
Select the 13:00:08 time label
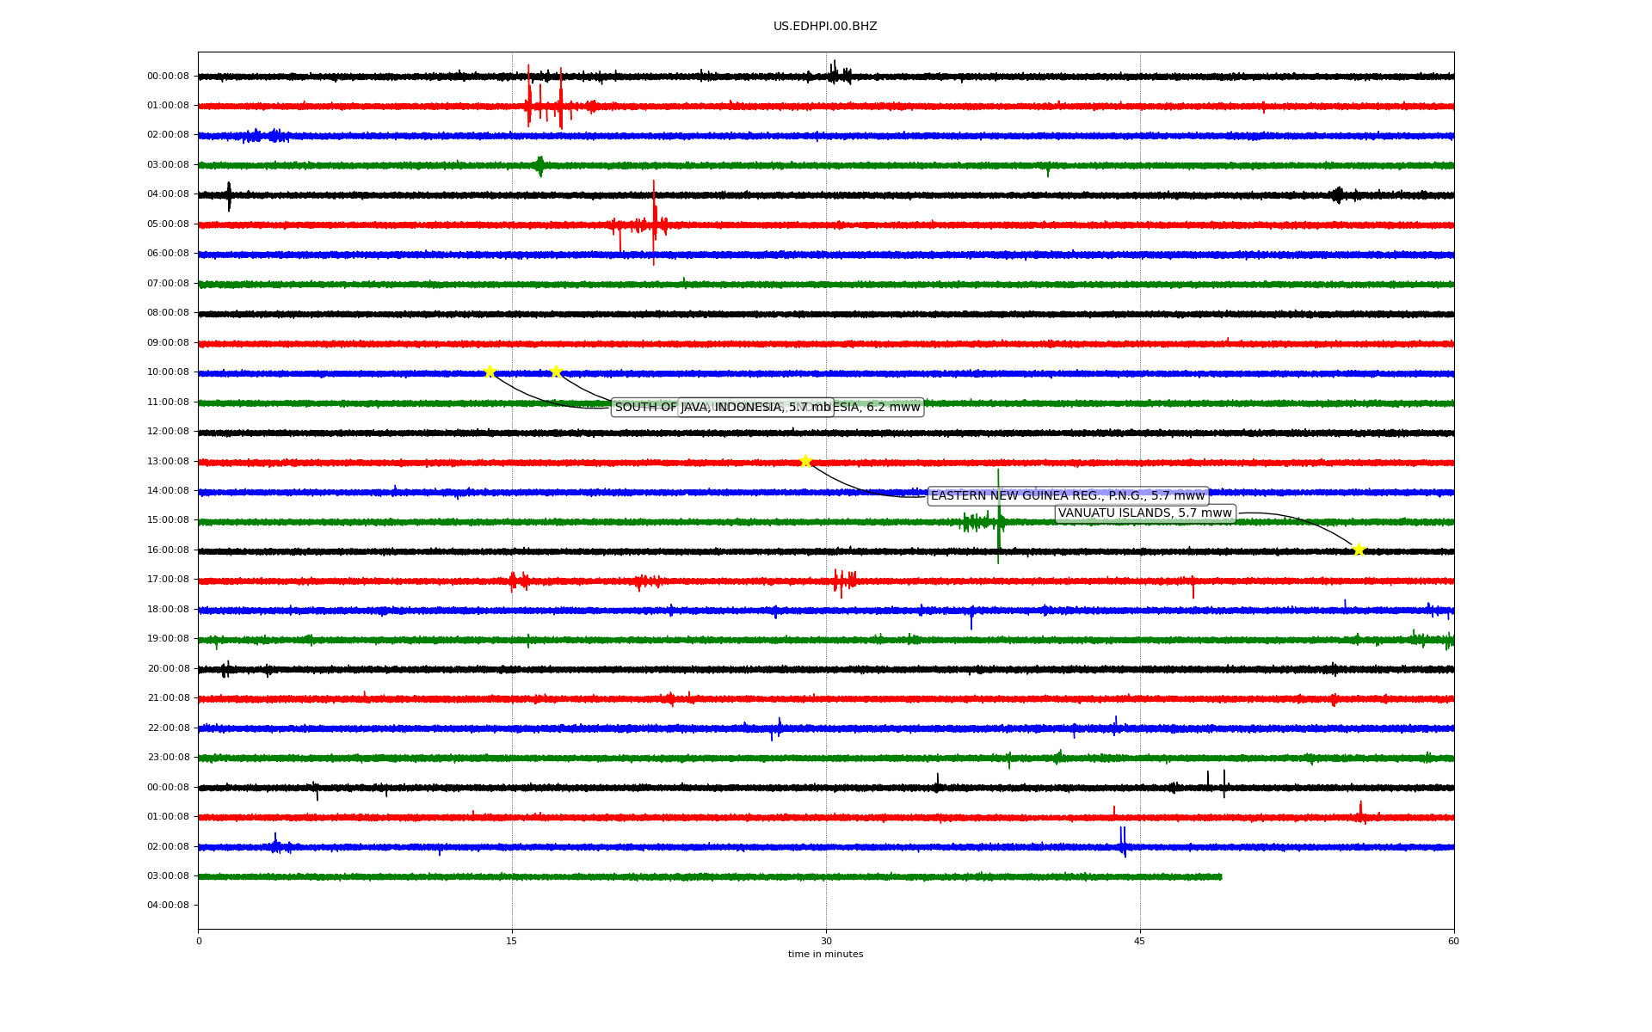coord(168,462)
